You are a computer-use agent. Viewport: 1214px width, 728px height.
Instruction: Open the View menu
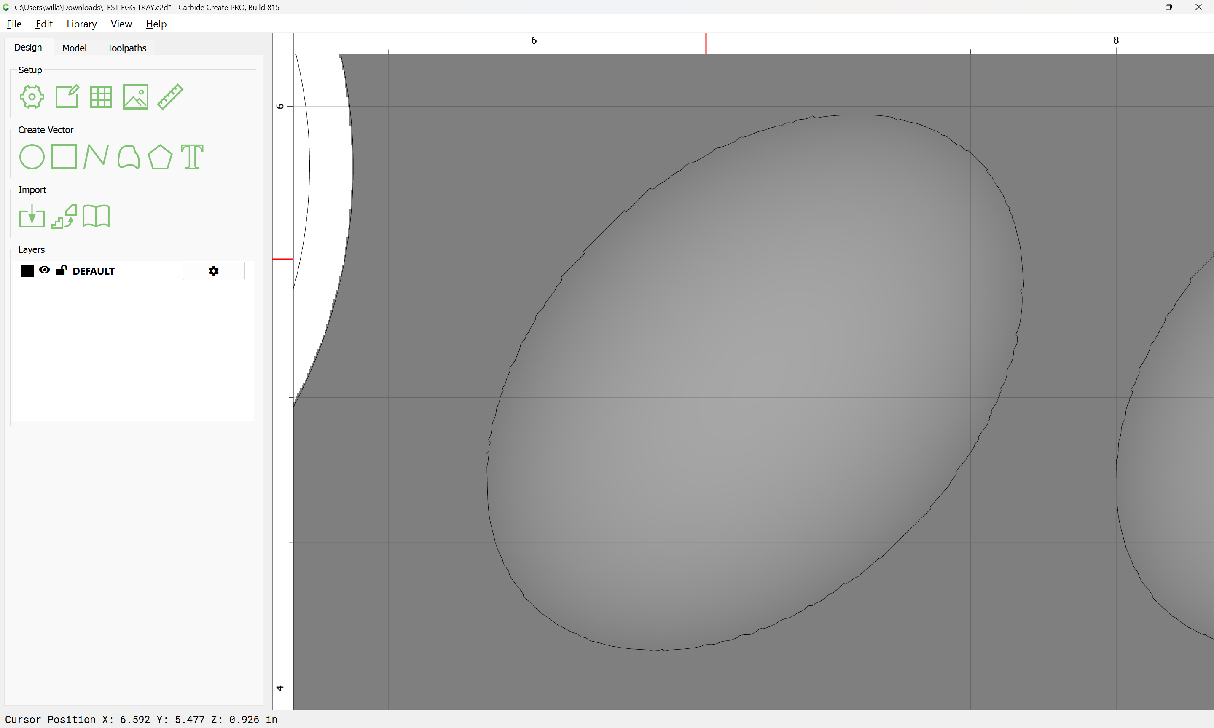(121, 24)
